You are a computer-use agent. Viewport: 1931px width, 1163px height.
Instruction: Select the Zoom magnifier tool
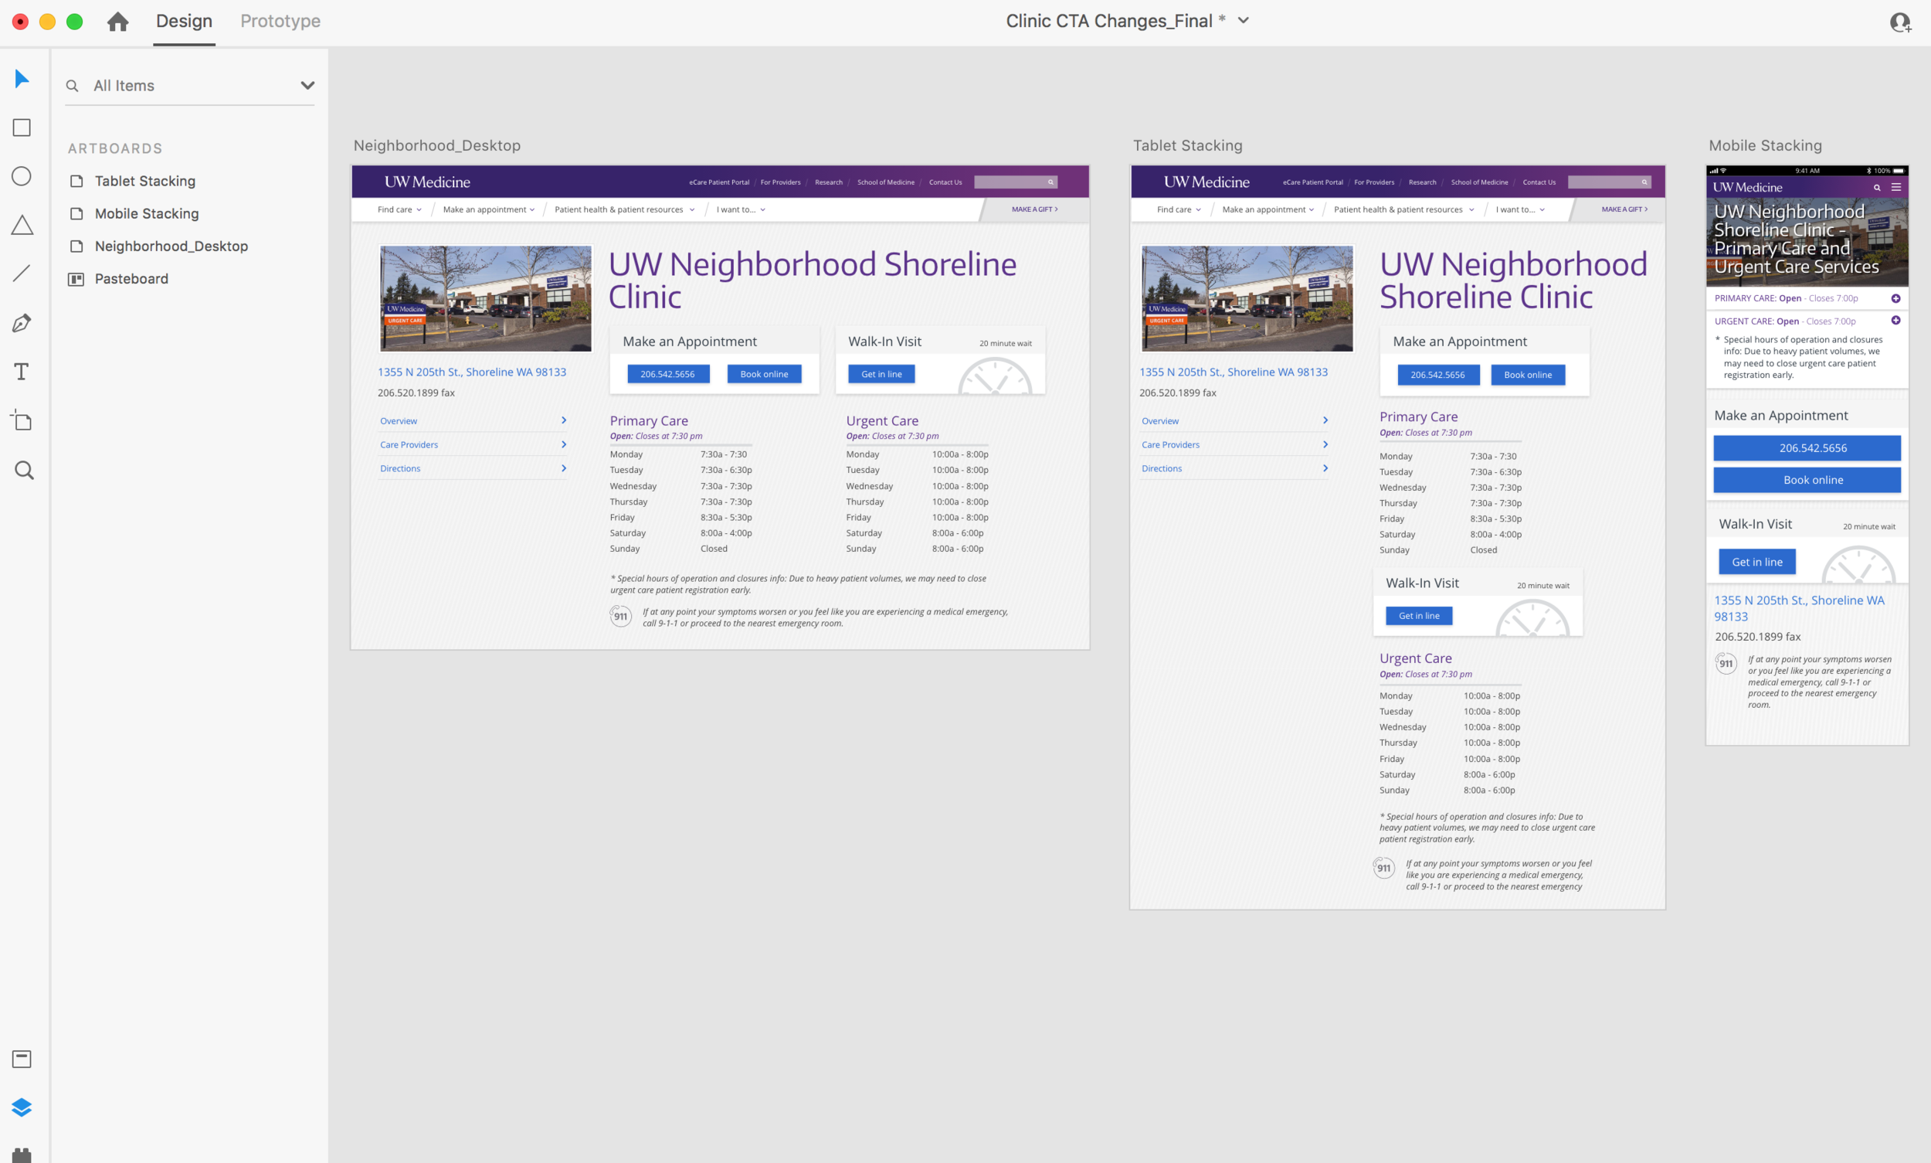coord(23,470)
